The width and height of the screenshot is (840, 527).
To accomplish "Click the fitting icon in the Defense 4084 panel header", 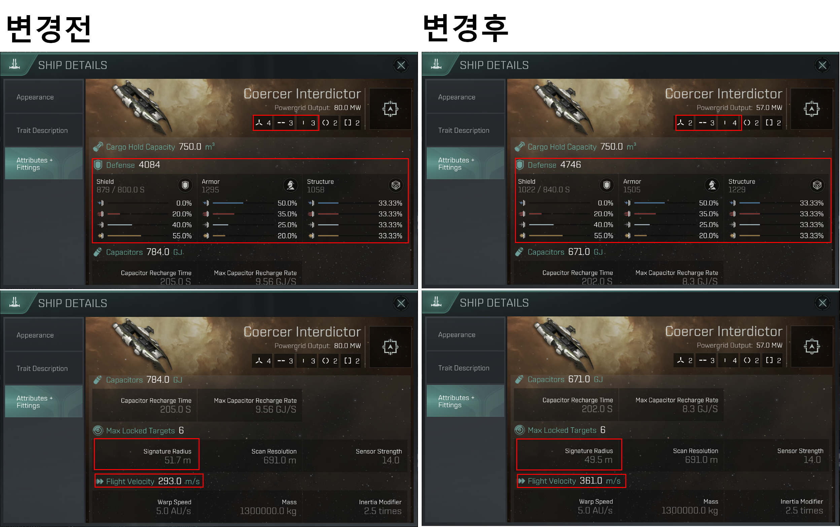I will coord(390,109).
